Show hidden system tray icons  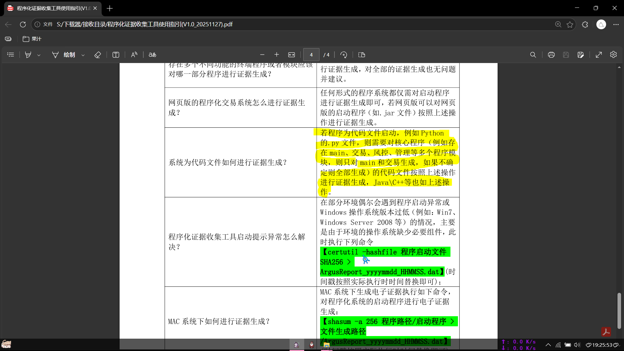pyautogui.click(x=548, y=345)
